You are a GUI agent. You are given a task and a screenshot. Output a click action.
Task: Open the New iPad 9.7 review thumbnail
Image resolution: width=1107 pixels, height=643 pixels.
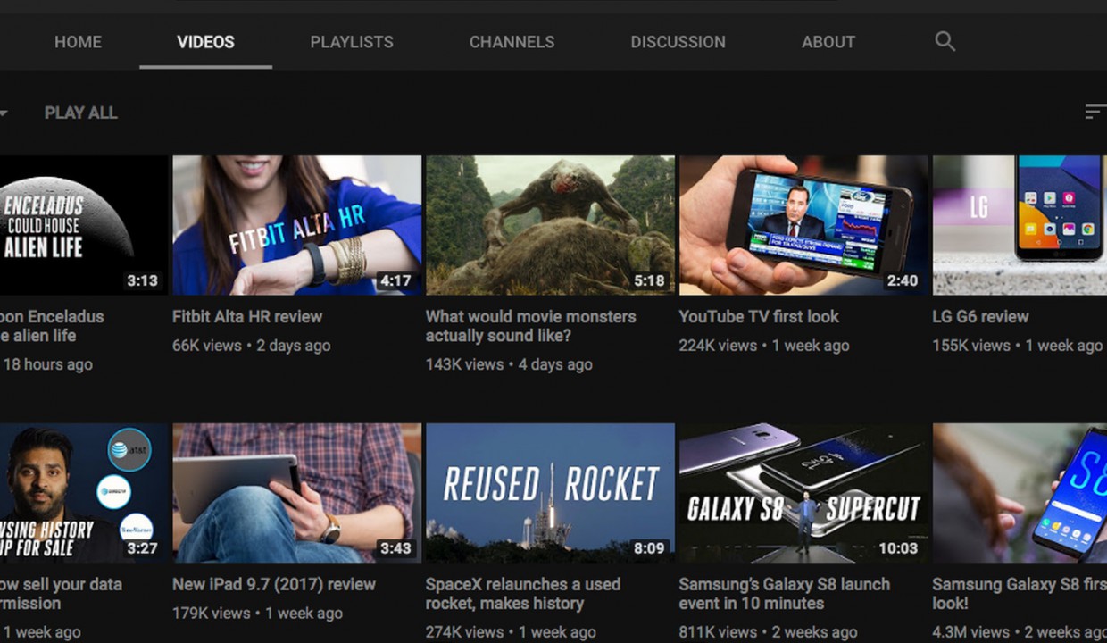[x=296, y=493]
